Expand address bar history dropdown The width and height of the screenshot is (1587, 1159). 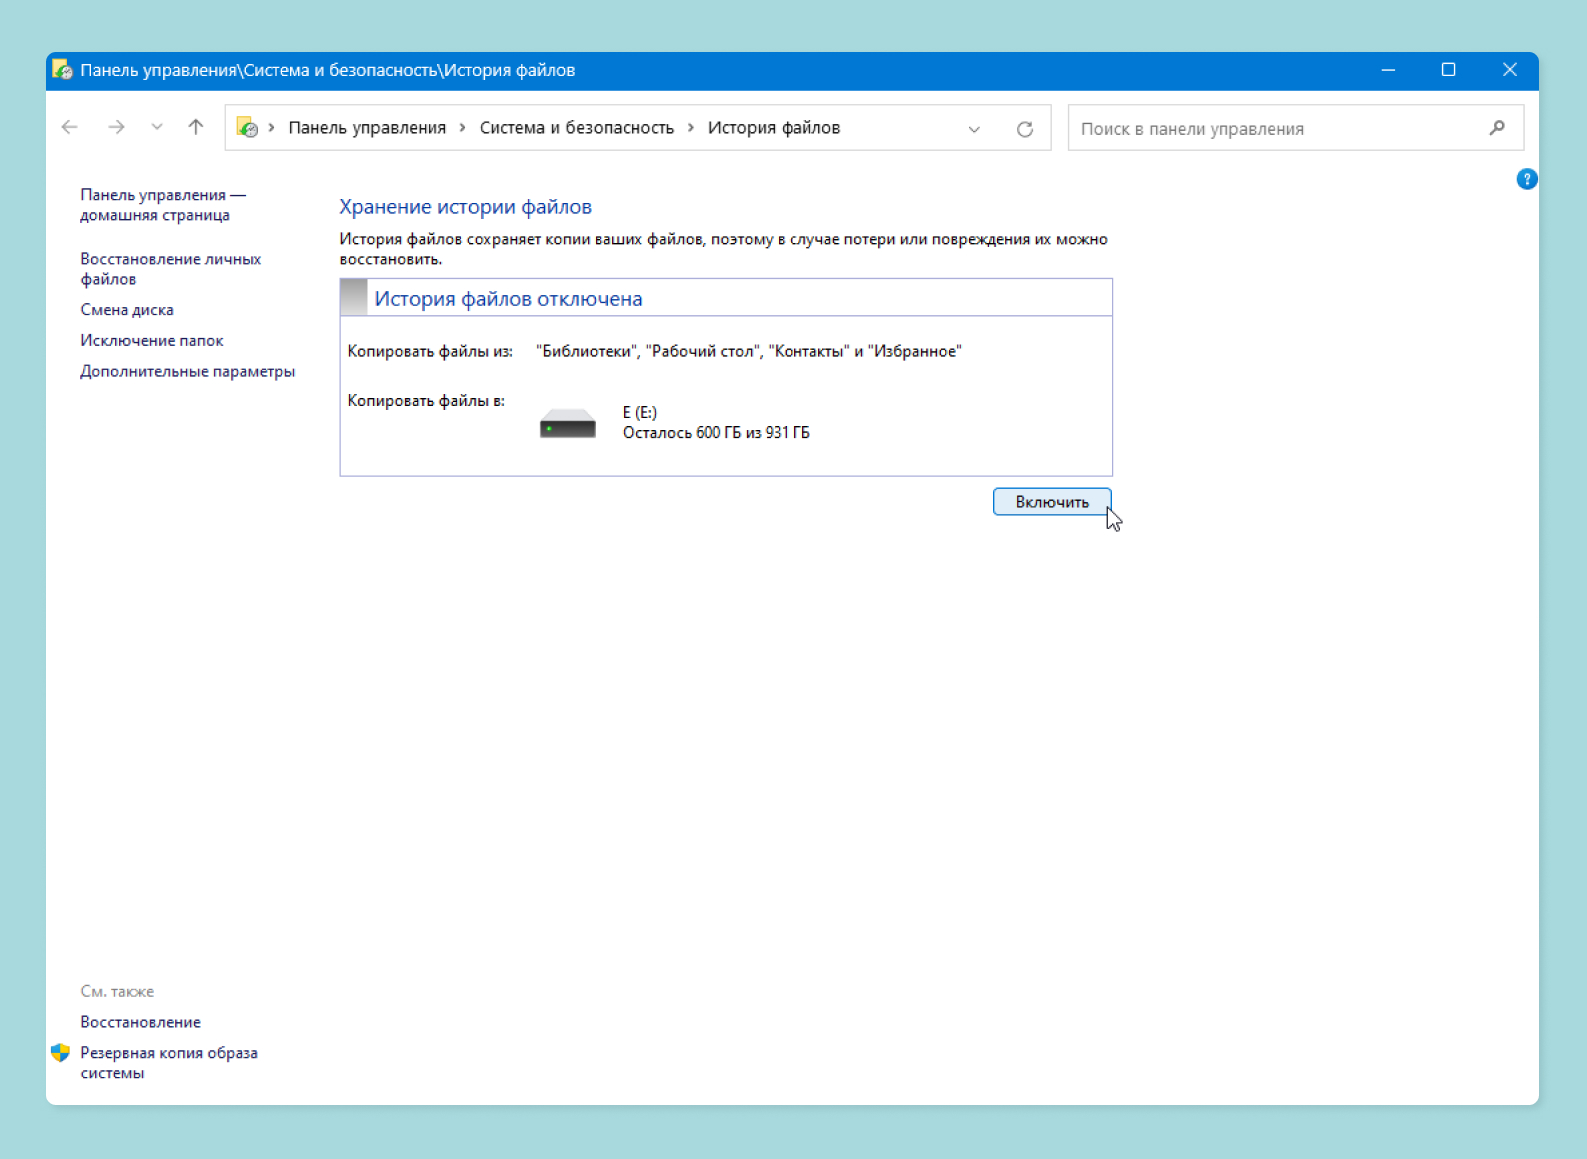coord(974,129)
